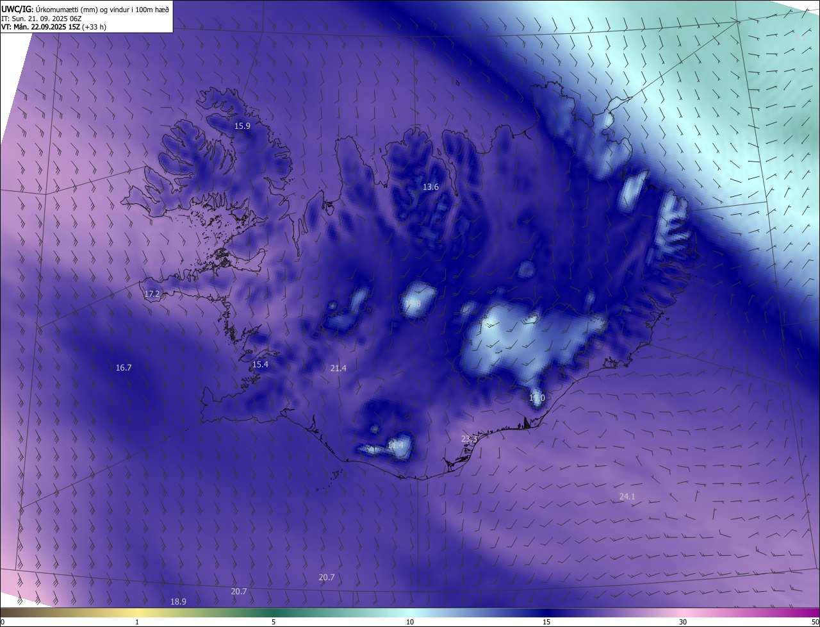Click the color bar tick label 50
Viewport: 820px width, 627px height.
click(x=815, y=623)
